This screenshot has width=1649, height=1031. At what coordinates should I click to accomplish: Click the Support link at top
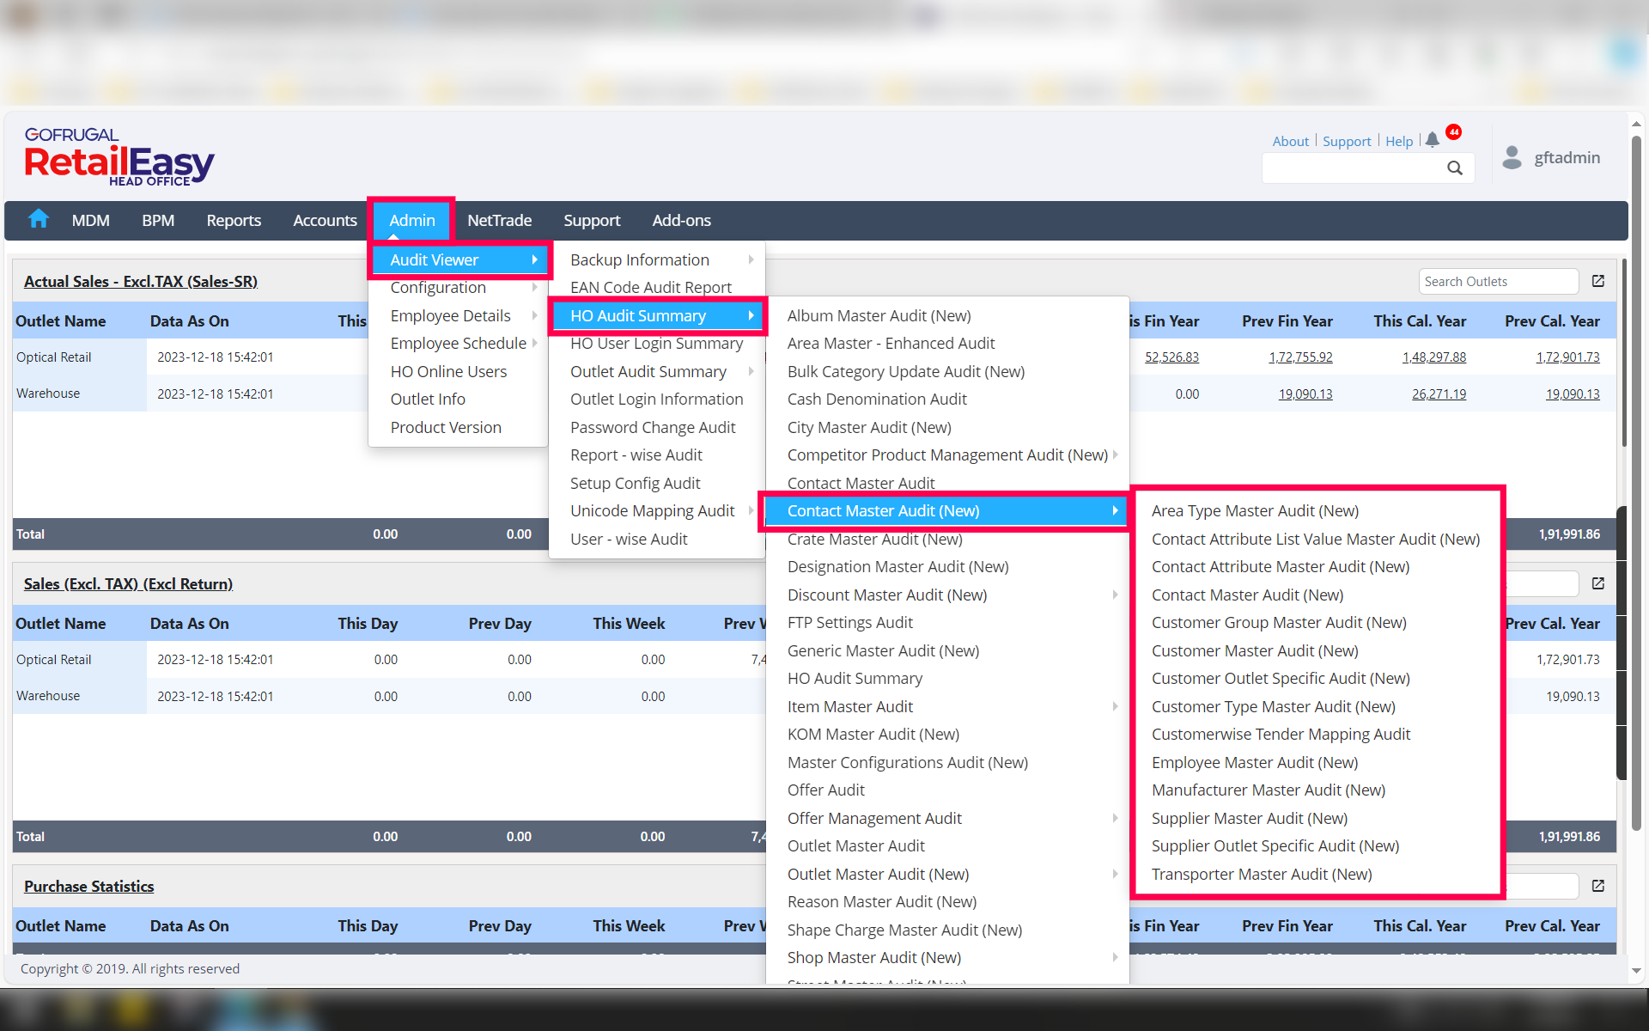point(1346,141)
